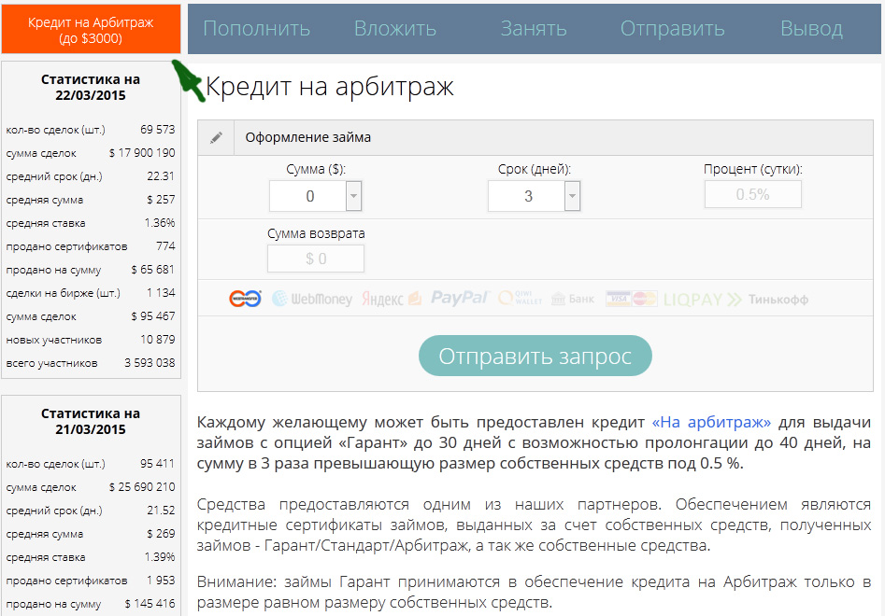Click the value 95 411 in 21/03 statistics
Image resolution: width=885 pixels, height=616 pixels.
click(x=158, y=464)
